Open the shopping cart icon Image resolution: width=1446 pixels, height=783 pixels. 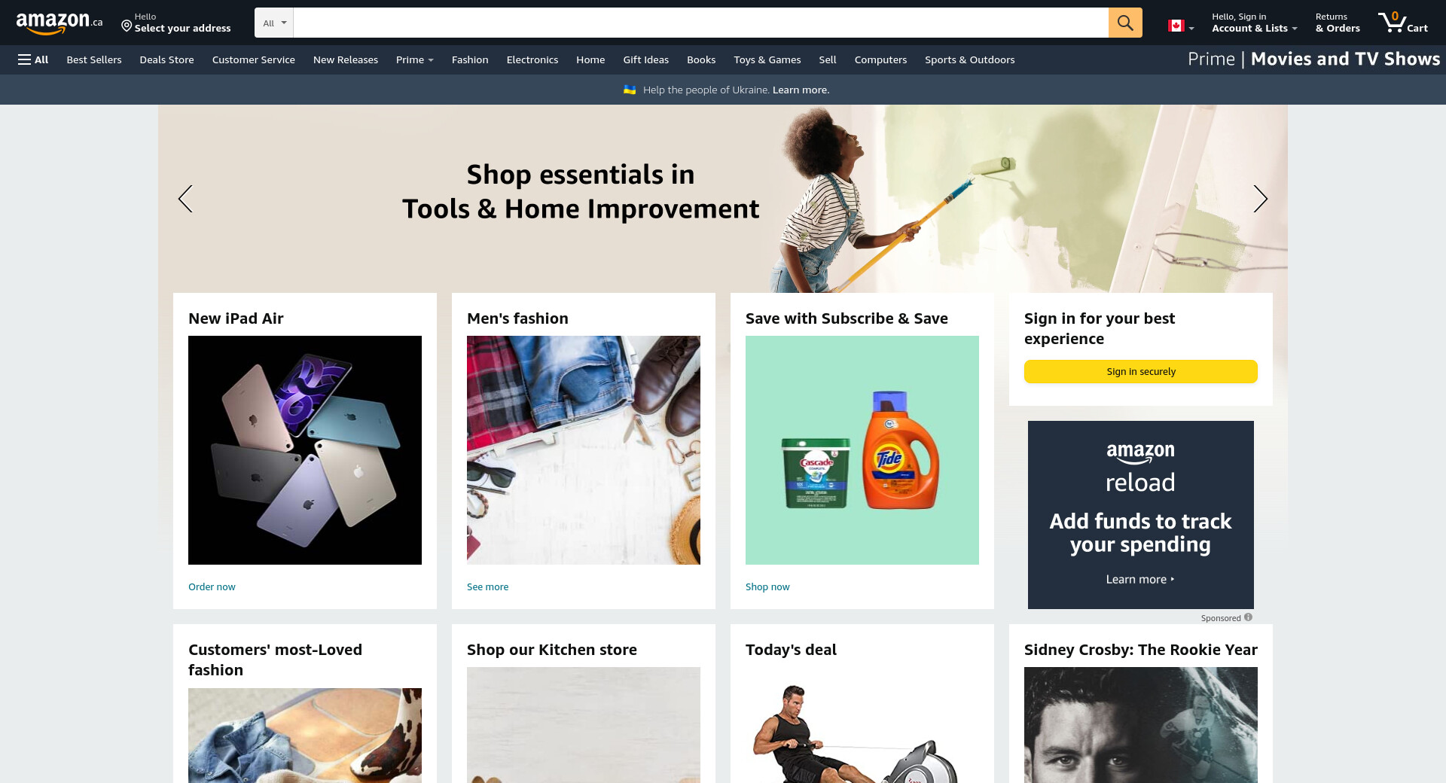point(1403,23)
